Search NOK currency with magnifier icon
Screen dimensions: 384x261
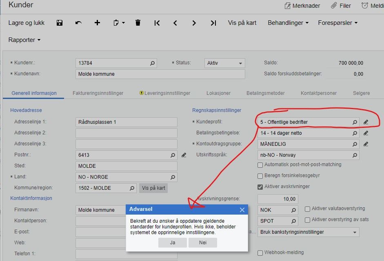(x=293, y=210)
